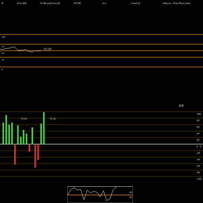Click the MR panel label
203x203 pixels.
coord(181,106)
